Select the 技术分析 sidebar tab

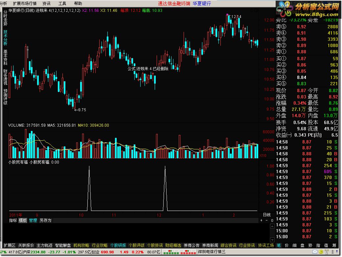pyautogui.click(x=5, y=38)
